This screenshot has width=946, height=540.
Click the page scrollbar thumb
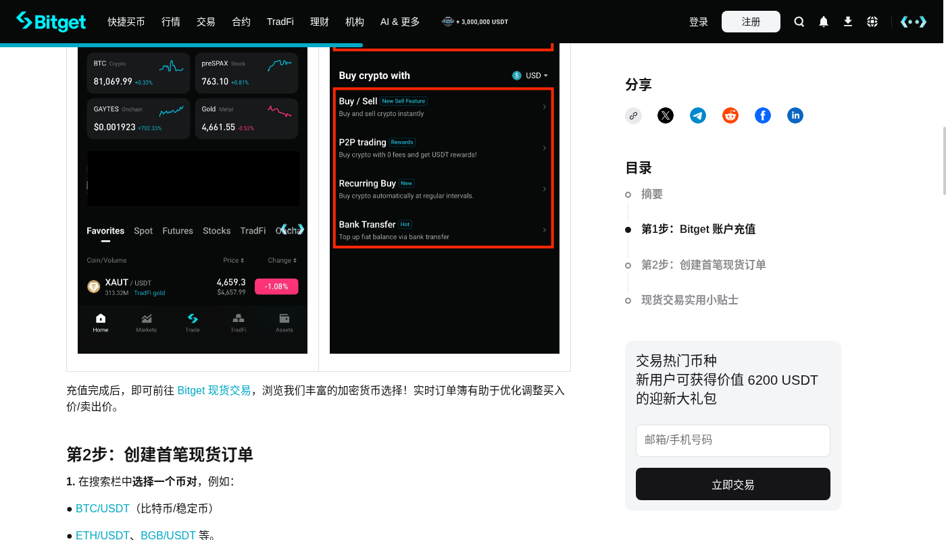coord(943,160)
